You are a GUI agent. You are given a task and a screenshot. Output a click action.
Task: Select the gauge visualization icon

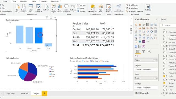(144, 35)
